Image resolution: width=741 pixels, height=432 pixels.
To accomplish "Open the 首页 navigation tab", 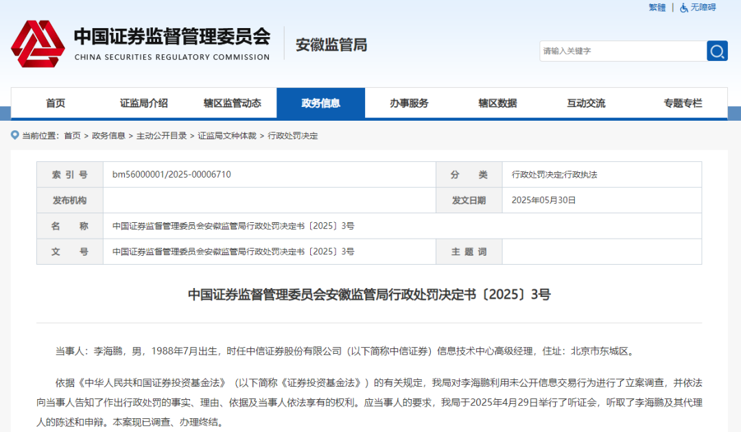I will click(x=56, y=103).
